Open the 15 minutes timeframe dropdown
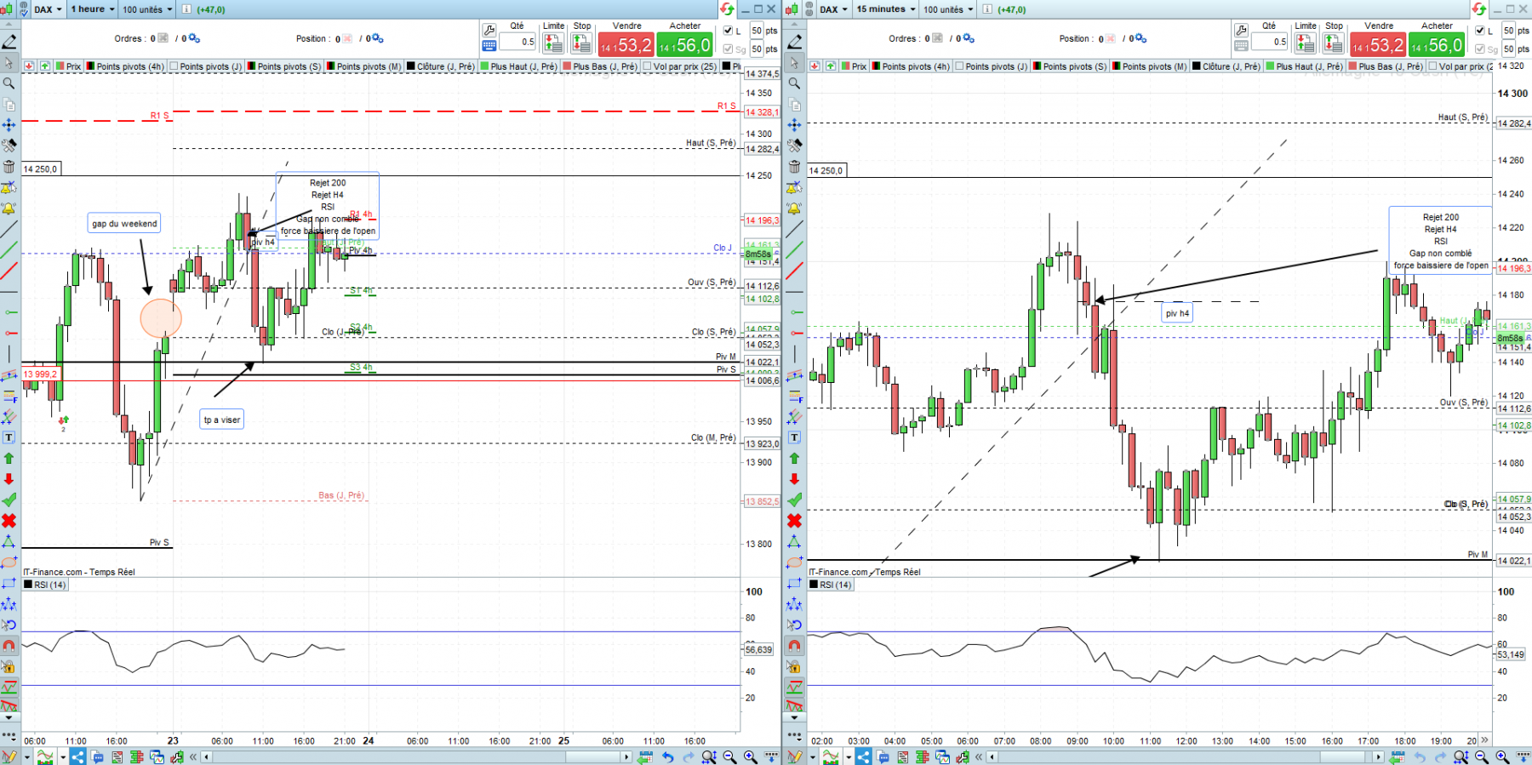Screen dimensions: 1532x765 (x=886, y=9)
